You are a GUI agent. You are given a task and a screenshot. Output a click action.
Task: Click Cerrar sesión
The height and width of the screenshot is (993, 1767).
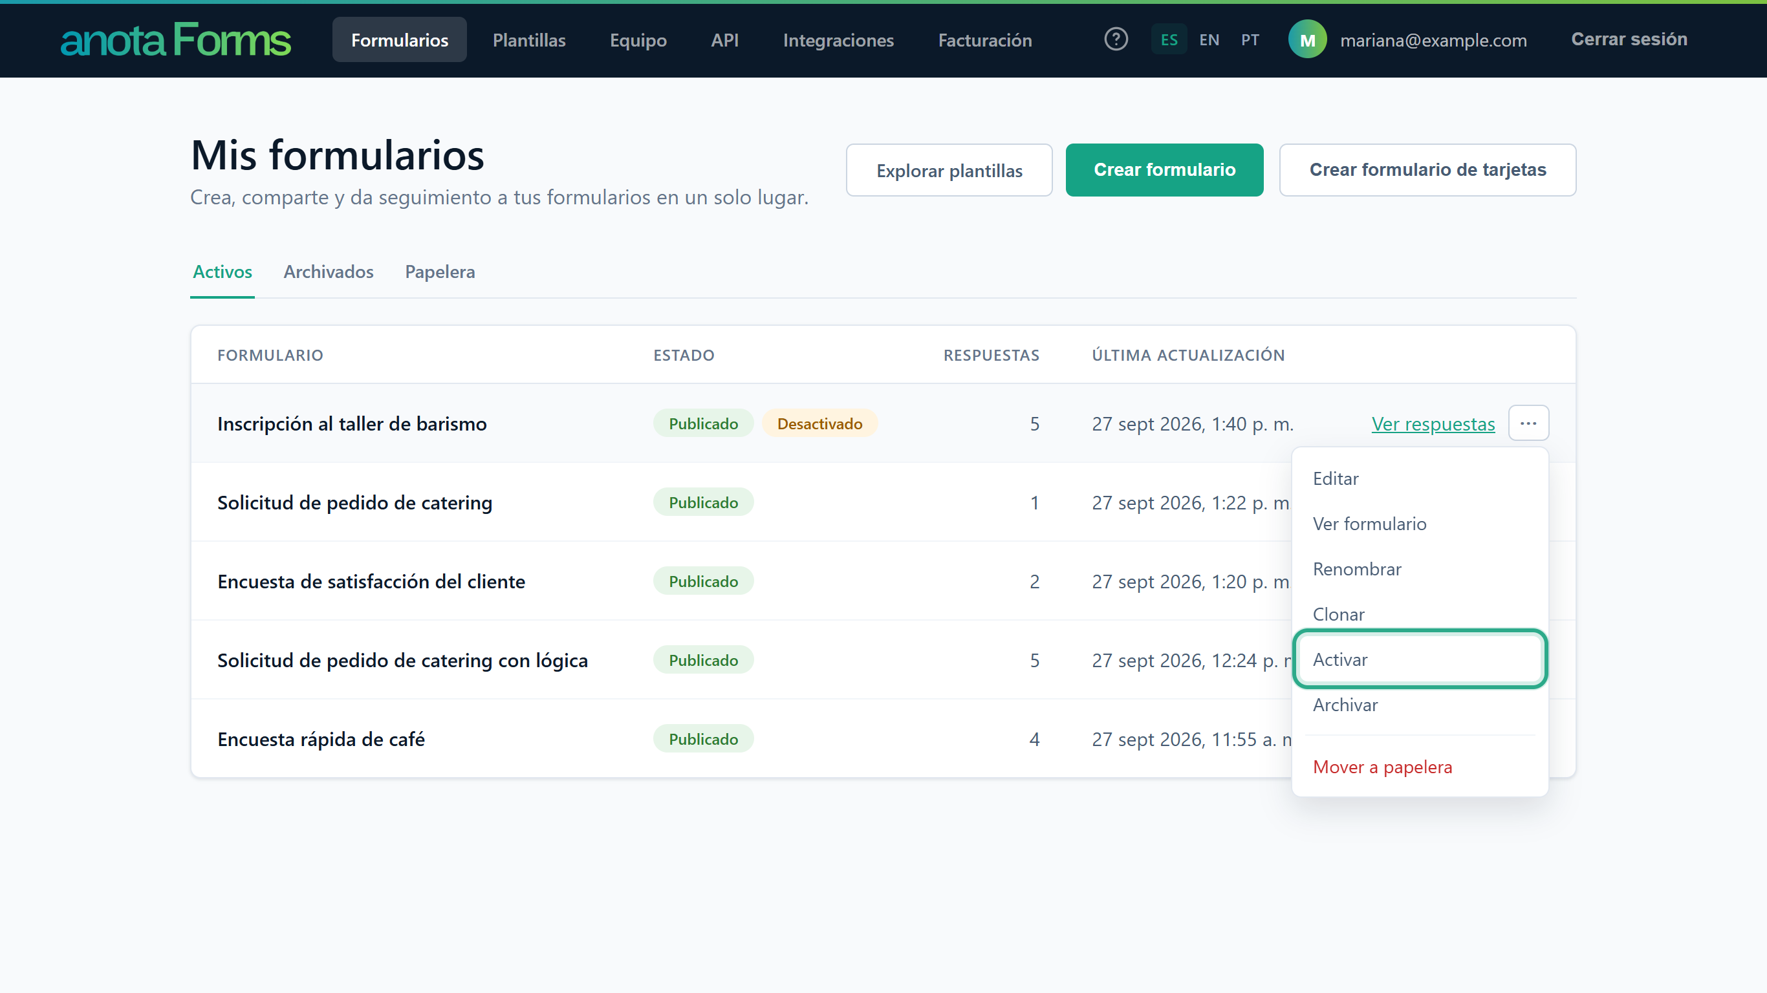tap(1629, 39)
